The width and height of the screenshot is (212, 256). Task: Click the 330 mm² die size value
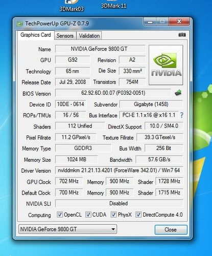132,71
